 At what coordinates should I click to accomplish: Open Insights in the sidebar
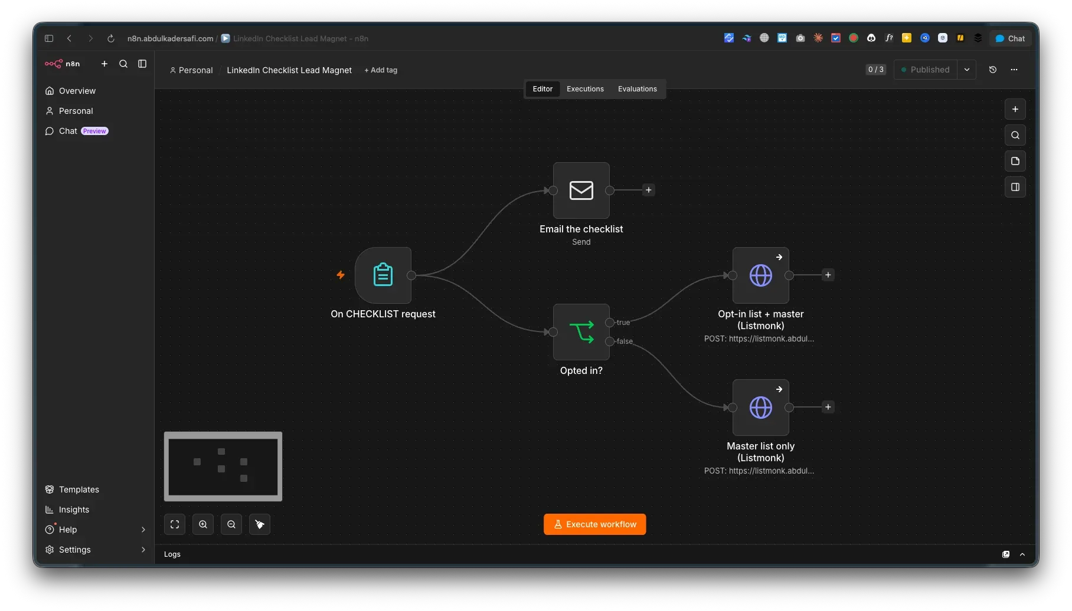click(95, 510)
